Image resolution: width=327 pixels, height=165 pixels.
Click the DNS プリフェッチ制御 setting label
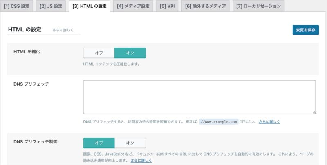click(36, 142)
